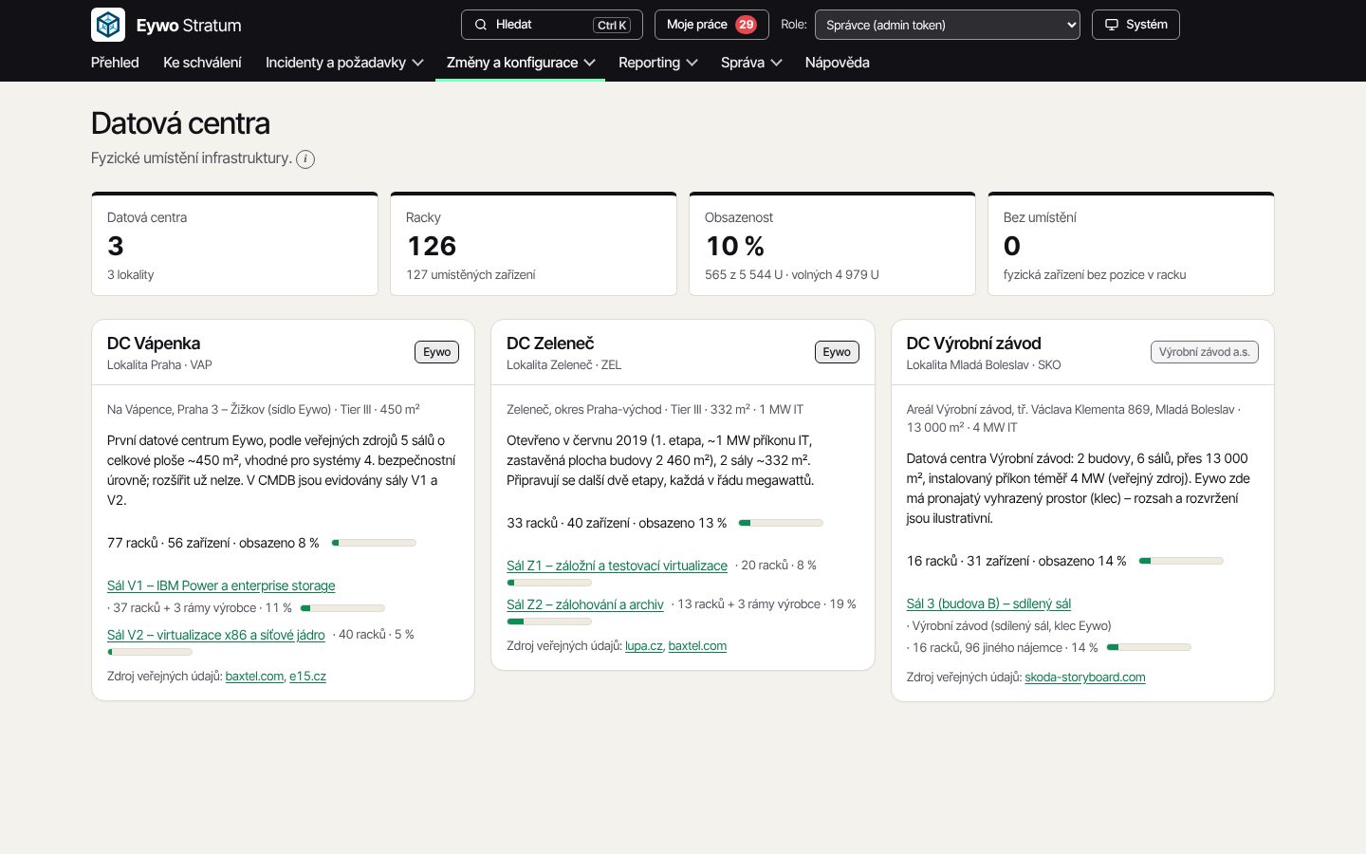Click the Ctrl K shortcut hint

pos(612,26)
